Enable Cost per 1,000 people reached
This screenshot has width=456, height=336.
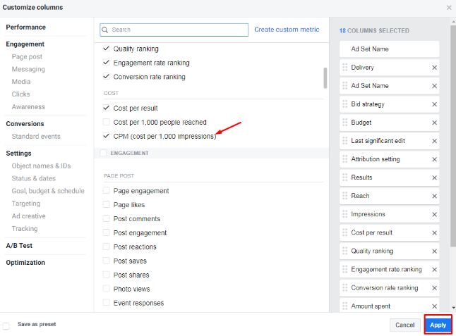pyautogui.click(x=107, y=123)
